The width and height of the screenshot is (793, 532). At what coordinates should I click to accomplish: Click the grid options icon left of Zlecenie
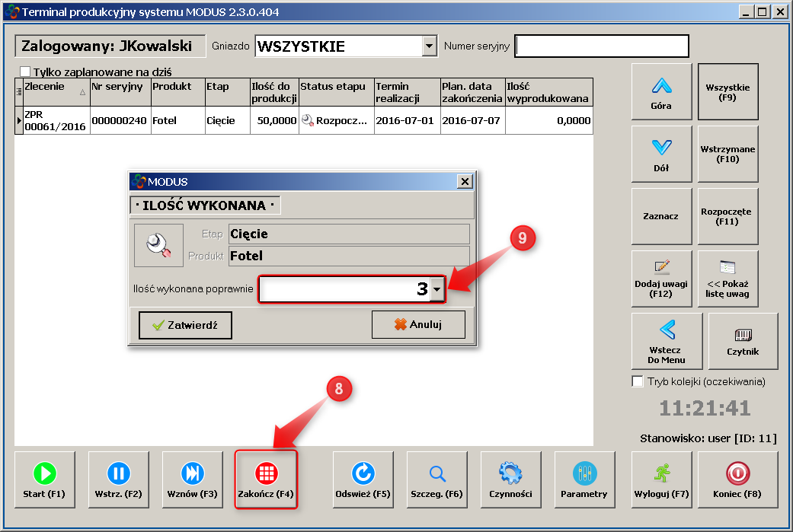(19, 92)
